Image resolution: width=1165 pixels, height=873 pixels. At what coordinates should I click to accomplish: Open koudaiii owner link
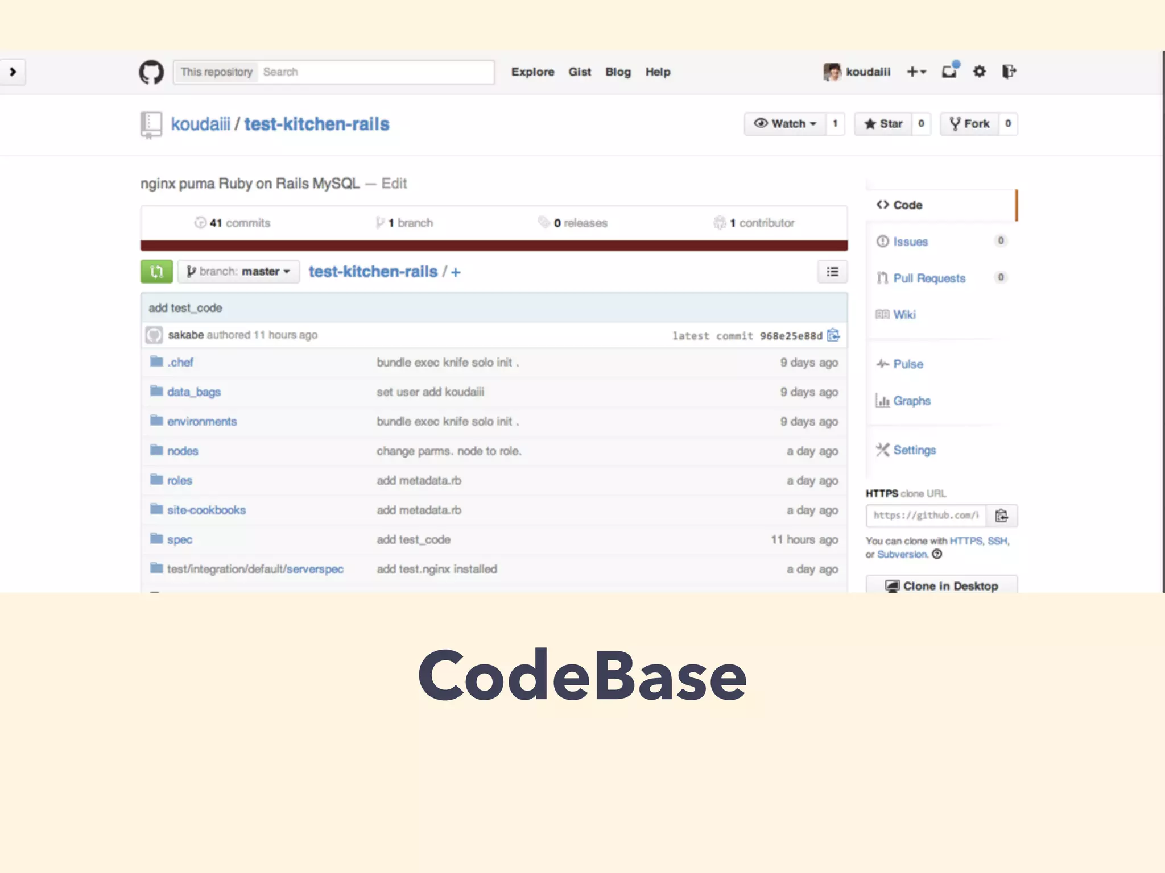[x=201, y=124]
